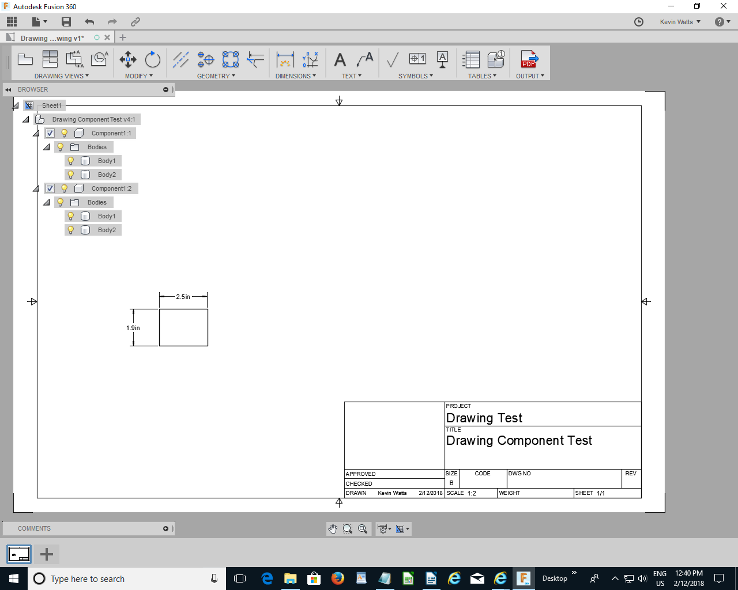Viewport: 738px width, 590px height.
Task: Open the Kevin Watts account dropdown
Action: pyautogui.click(x=679, y=21)
